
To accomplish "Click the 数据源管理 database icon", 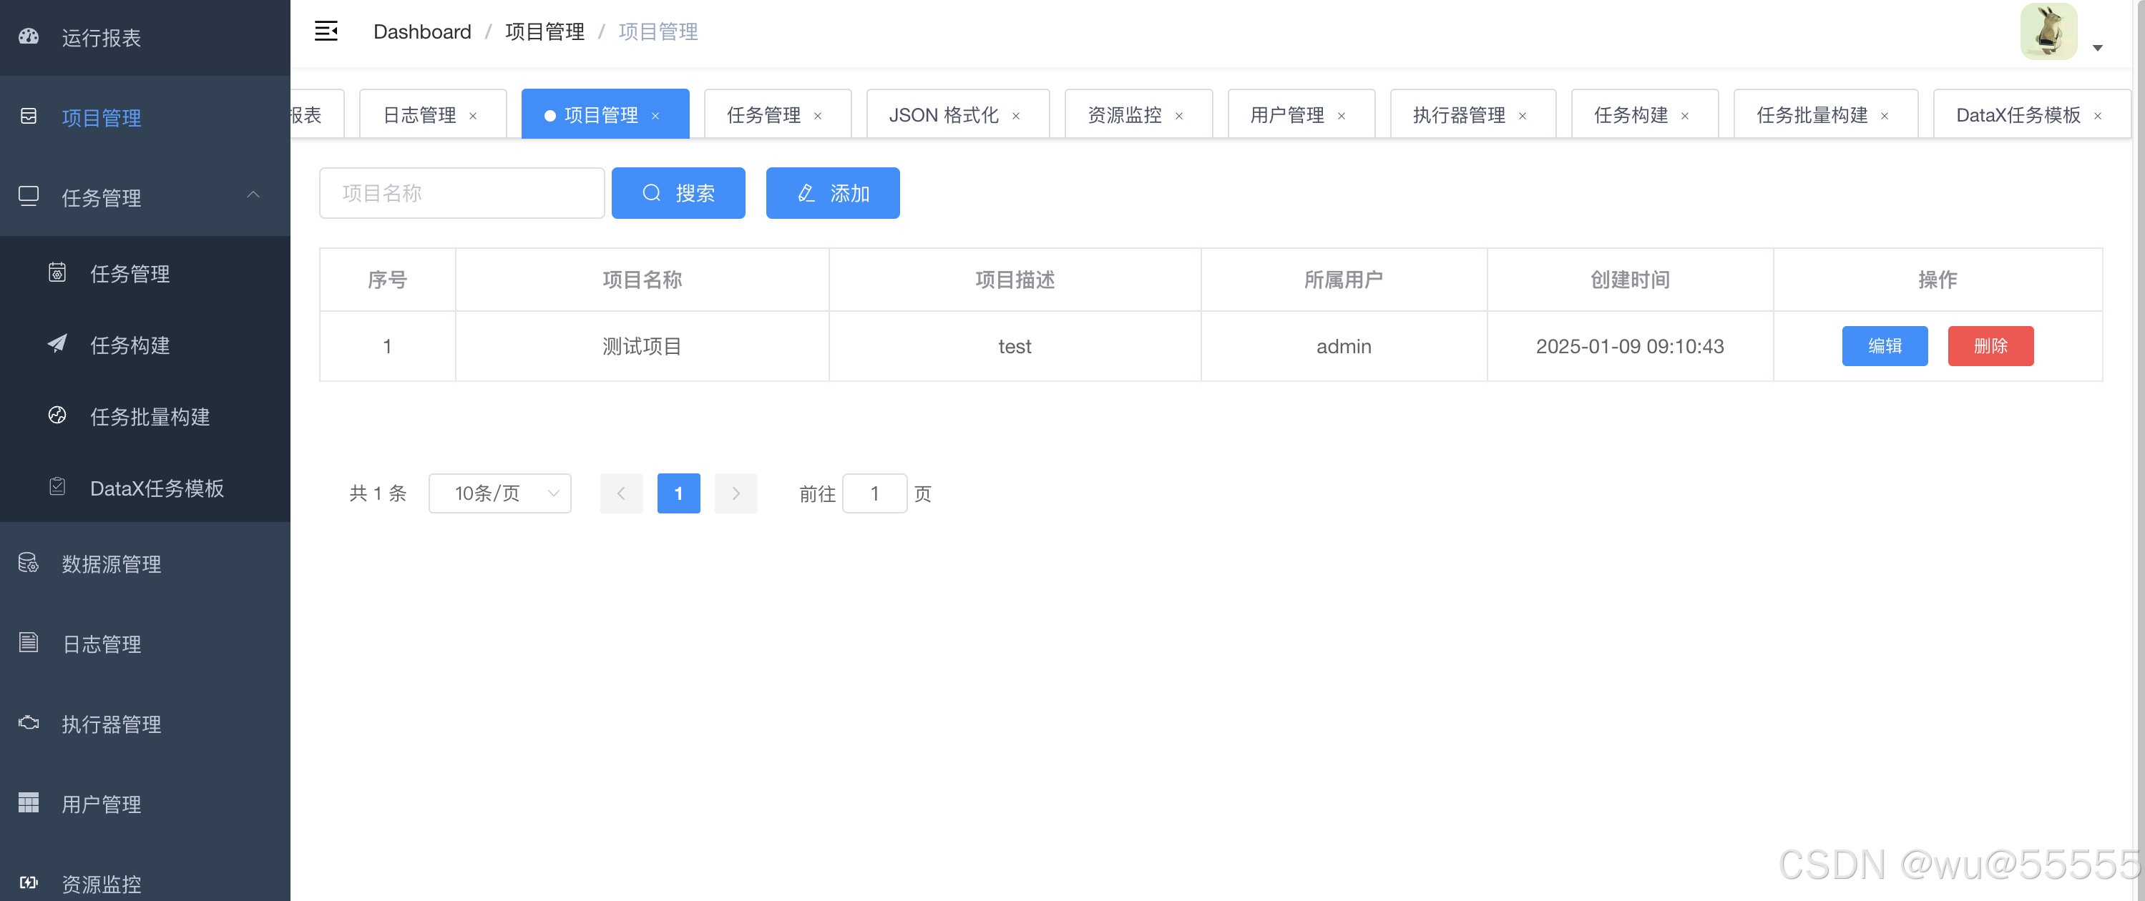I will 29,563.
